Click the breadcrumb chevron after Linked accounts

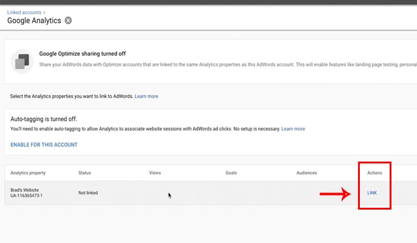[x=44, y=13]
